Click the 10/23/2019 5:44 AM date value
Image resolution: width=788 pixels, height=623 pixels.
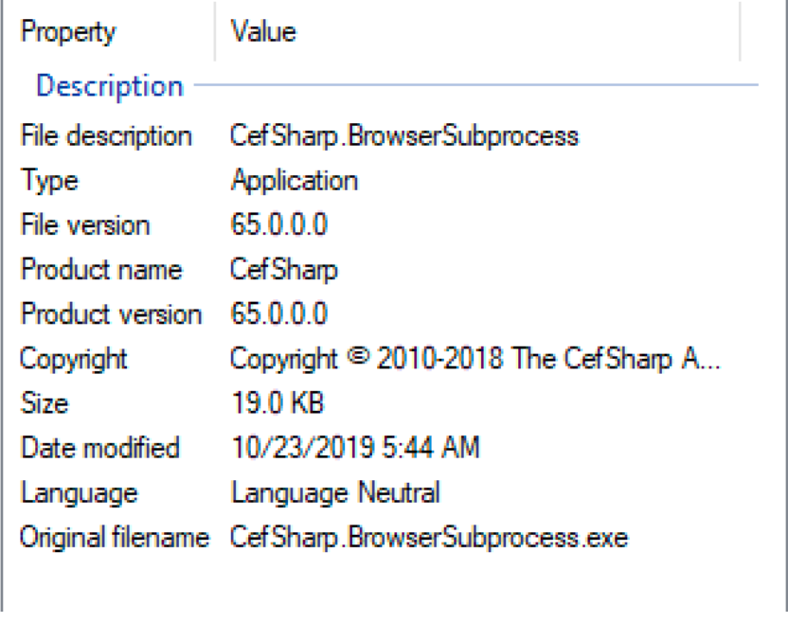[354, 449]
